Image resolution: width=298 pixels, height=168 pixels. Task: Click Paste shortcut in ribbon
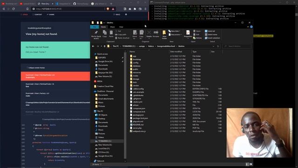[122, 38]
